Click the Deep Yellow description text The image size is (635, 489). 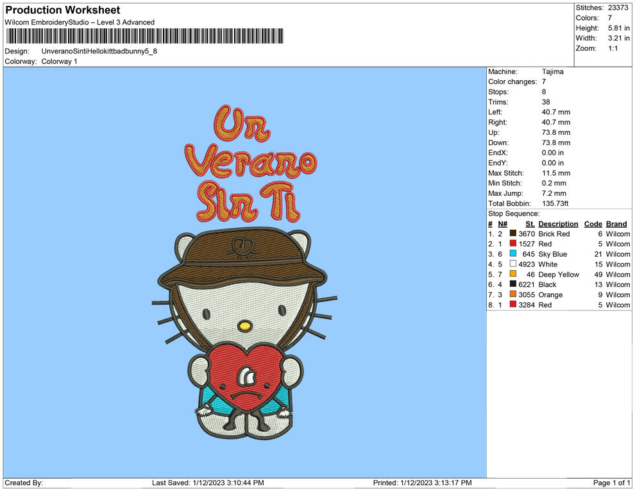pyautogui.click(x=559, y=274)
